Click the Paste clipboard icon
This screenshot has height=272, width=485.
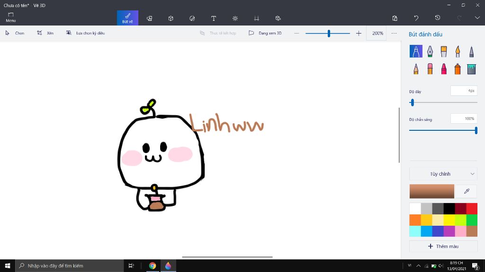(x=395, y=18)
